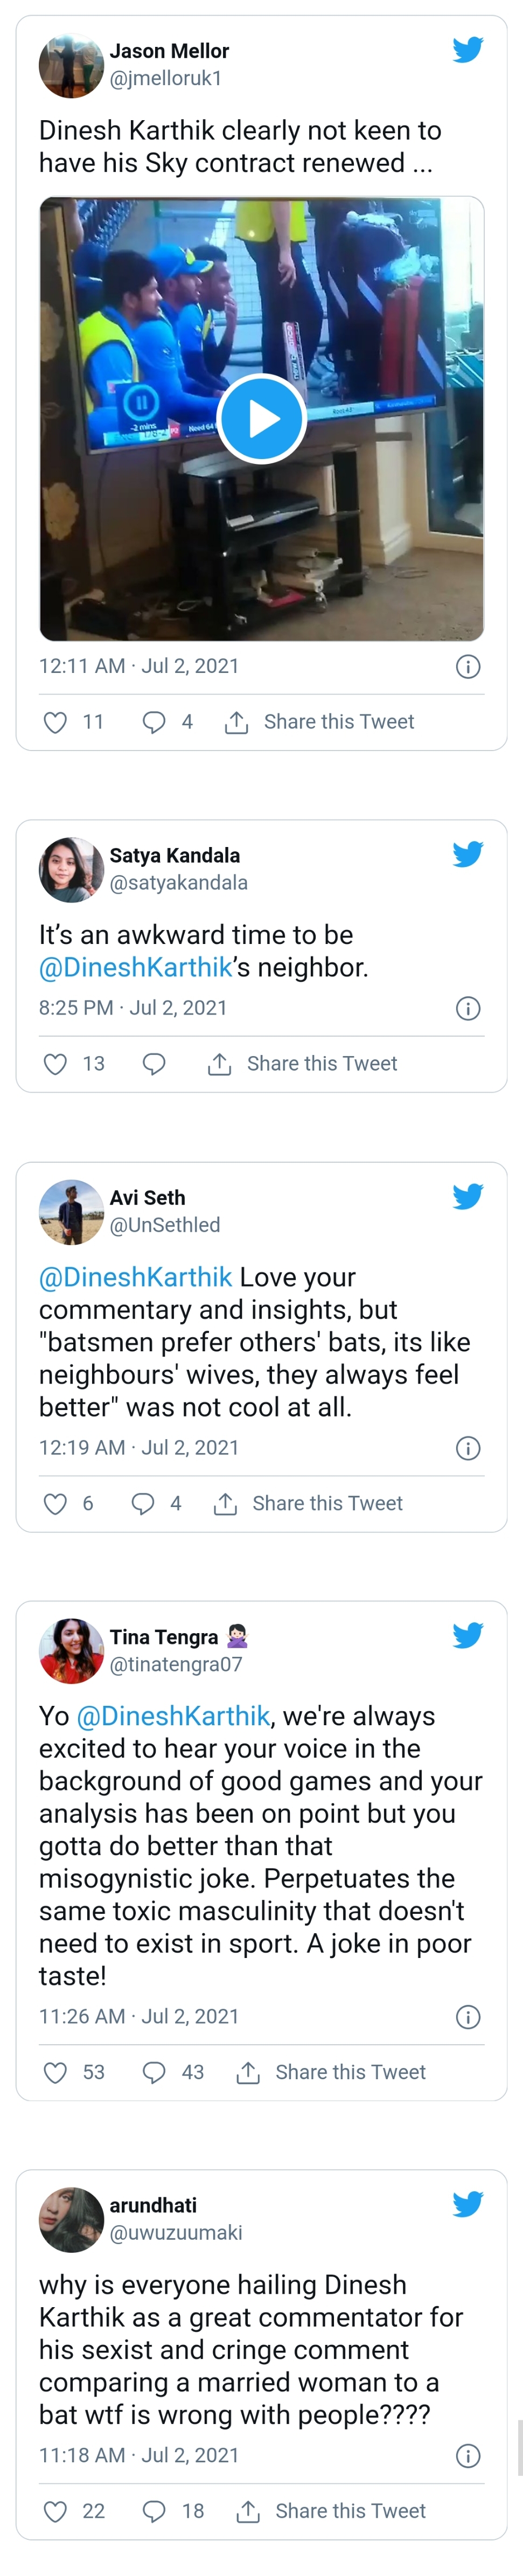Click info icon on arundhati's tweet
The width and height of the screenshot is (523, 2576).
click(468, 2456)
